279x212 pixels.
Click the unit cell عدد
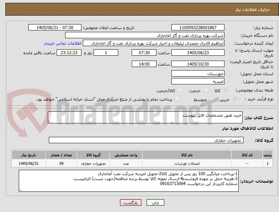(x=126, y=163)
